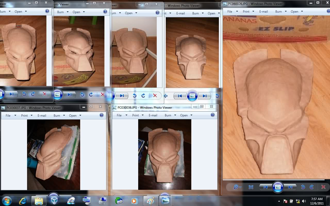Rotate clockwise in the PC060026.JPG window

312,187
